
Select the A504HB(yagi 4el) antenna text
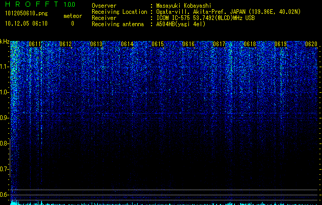point(181,24)
